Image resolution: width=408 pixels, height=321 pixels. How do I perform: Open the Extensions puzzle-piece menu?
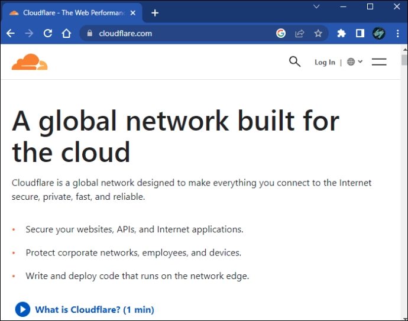[x=341, y=33]
